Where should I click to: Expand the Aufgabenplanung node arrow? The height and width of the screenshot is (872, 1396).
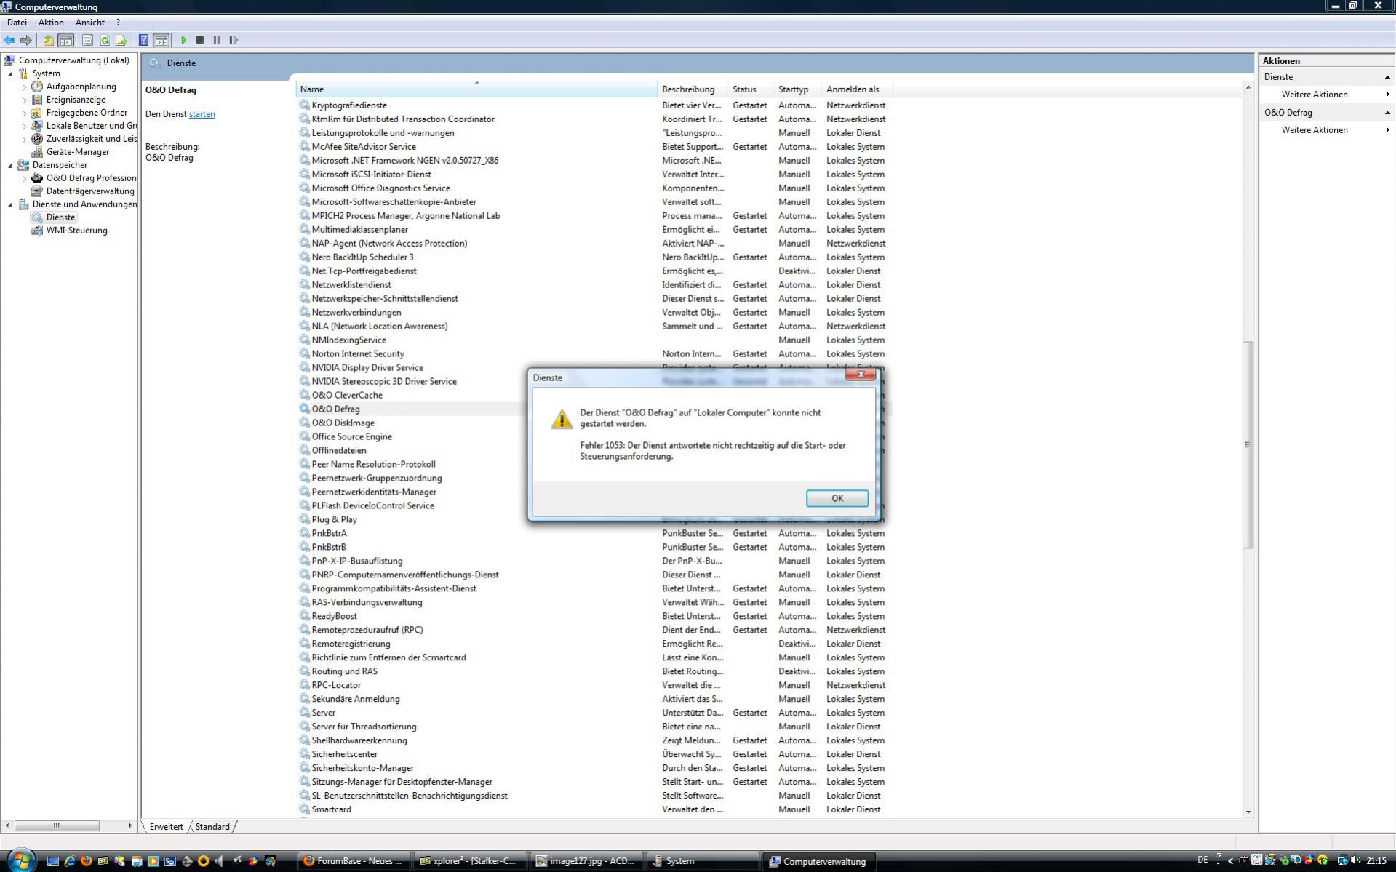pos(24,87)
